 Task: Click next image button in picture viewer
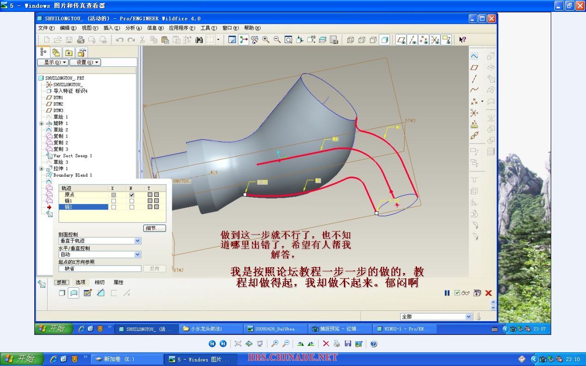(x=223, y=344)
